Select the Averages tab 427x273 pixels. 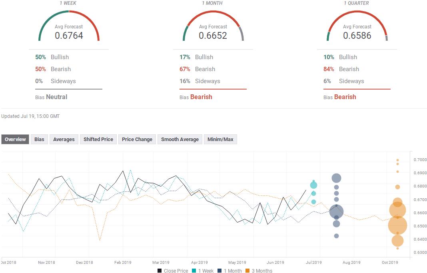click(64, 139)
